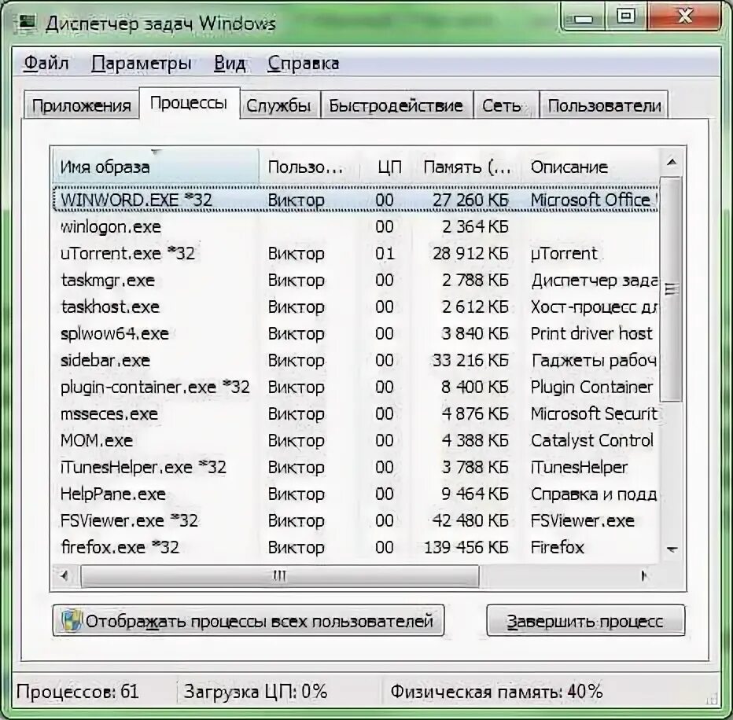Screen dimensions: 733x720
Task: Click the UAC shield icon on show-all-users button
Action: pos(71,620)
